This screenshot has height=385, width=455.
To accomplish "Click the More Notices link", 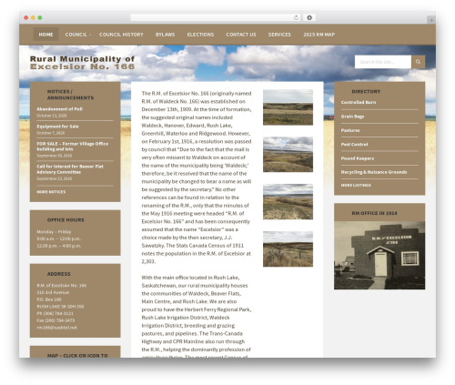I will (x=51, y=192).
